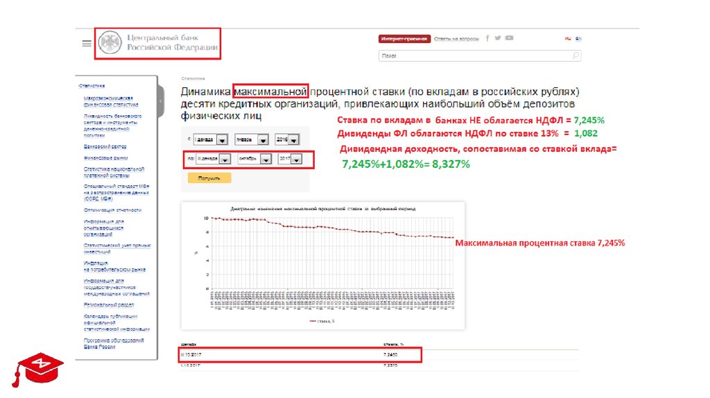Open Финансовые рынки sidebar link
710x398 pixels.
[x=105, y=158]
